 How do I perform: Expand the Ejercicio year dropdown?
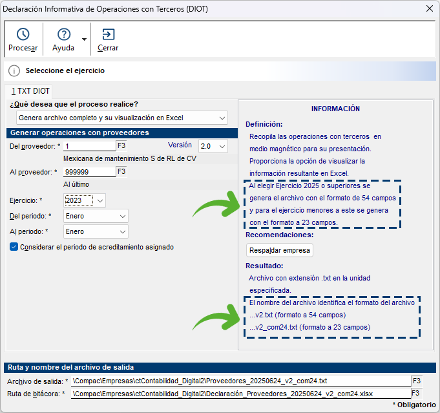[x=100, y=200]
